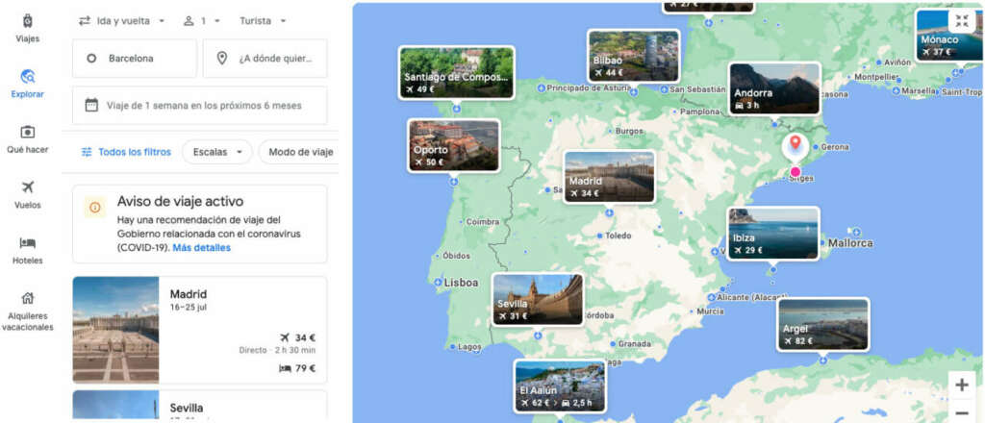
Task: Click the calendar icon in date field
Action: tap(91, 105)
